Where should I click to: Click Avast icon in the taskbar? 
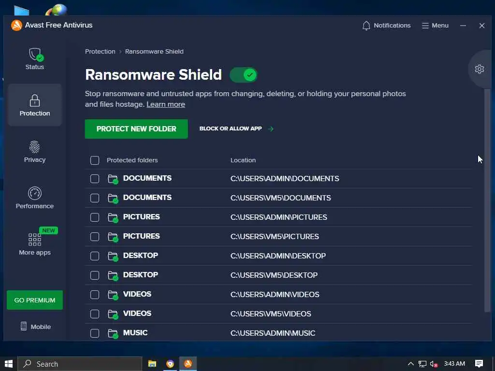click(x=188, y=364)
